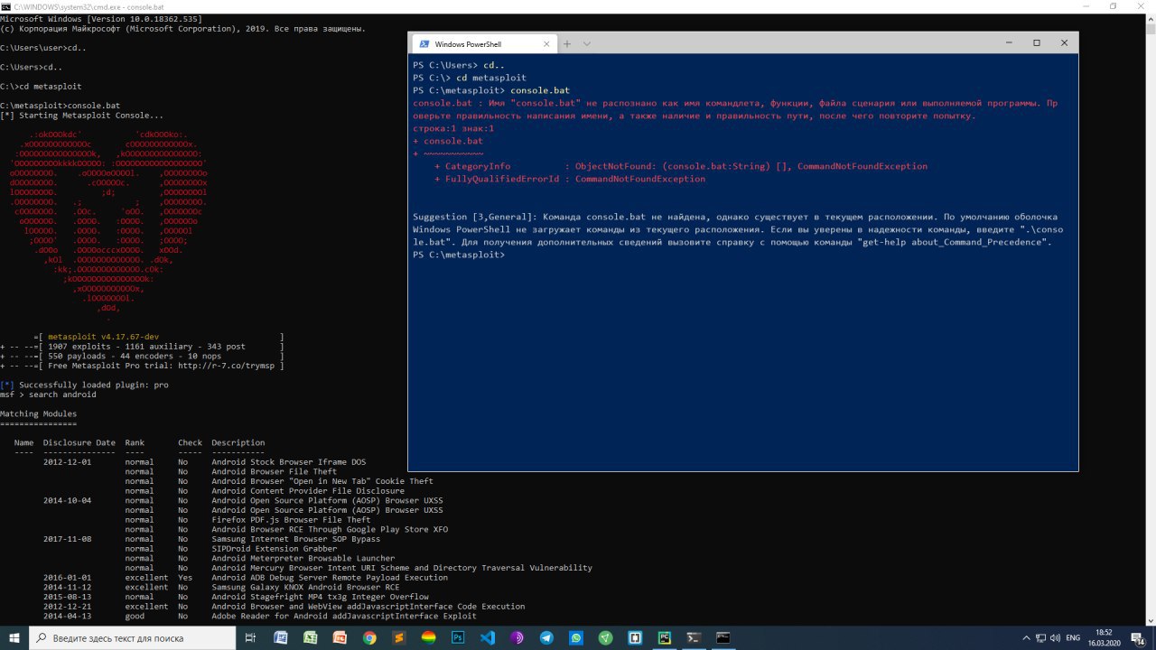This screenshot has height=650, width=1156.
Task: Open Telegram from the taskbar
Action: pyautogui.click(x=546, y=637)
